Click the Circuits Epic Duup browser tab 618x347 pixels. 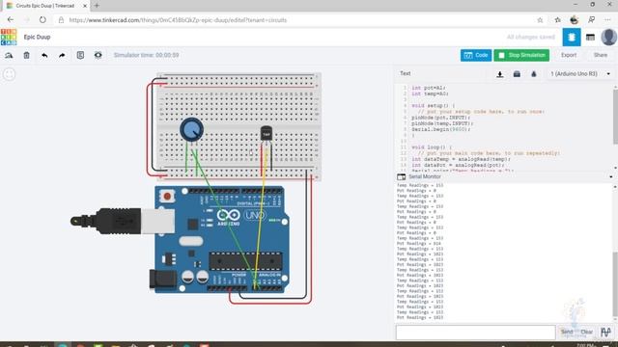click(x=44, y=6)
